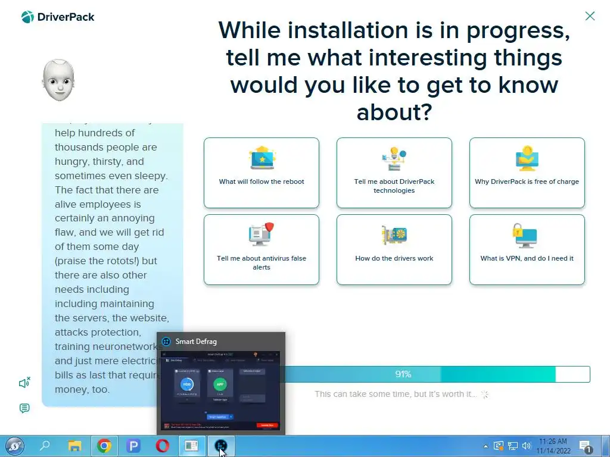
Task: Click the 'While installation is in progress' heading
Action: coord(394,71)
